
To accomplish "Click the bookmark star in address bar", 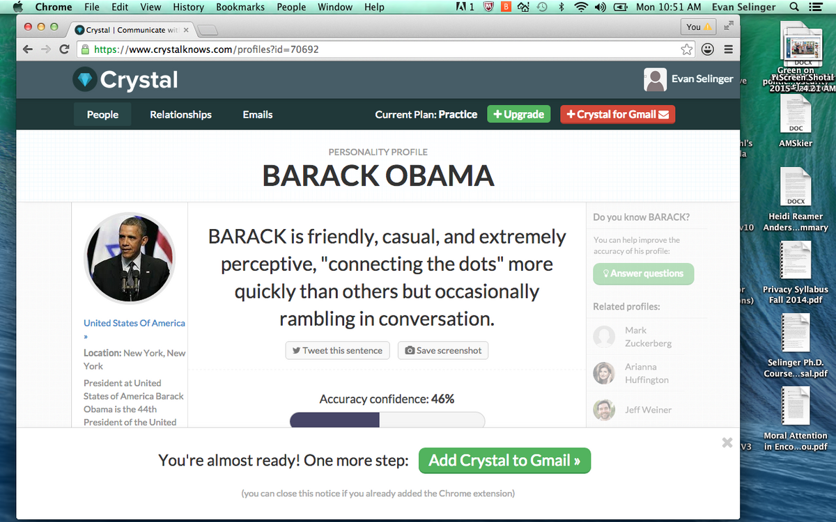I will click(x=687, y=49).
